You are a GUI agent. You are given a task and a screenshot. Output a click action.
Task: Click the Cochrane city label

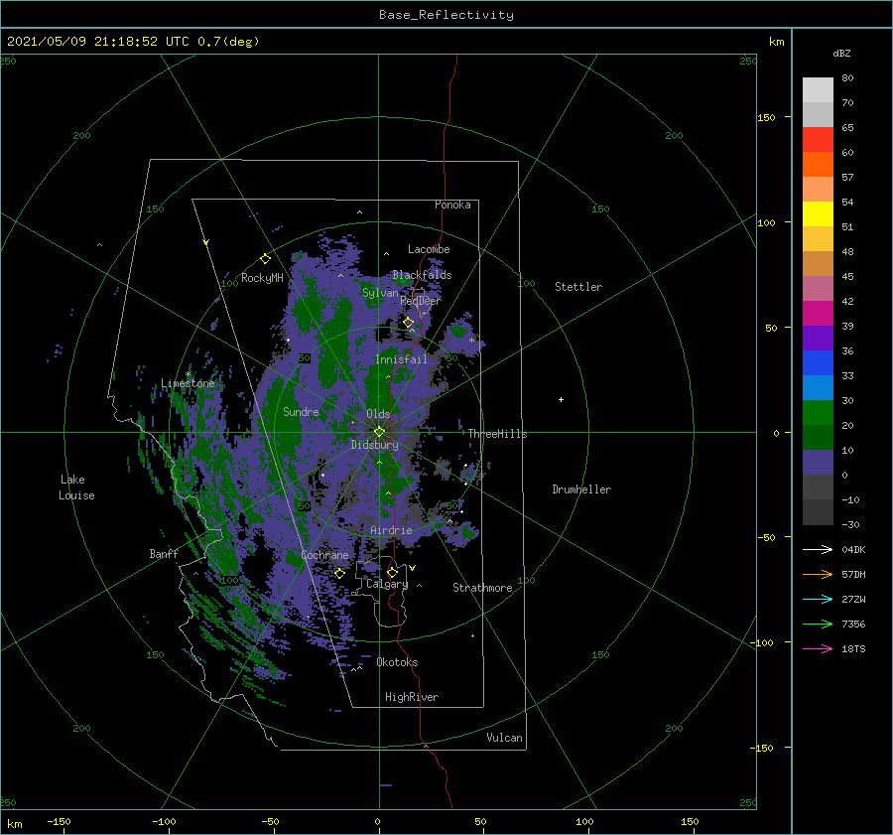tap(324, 555)
